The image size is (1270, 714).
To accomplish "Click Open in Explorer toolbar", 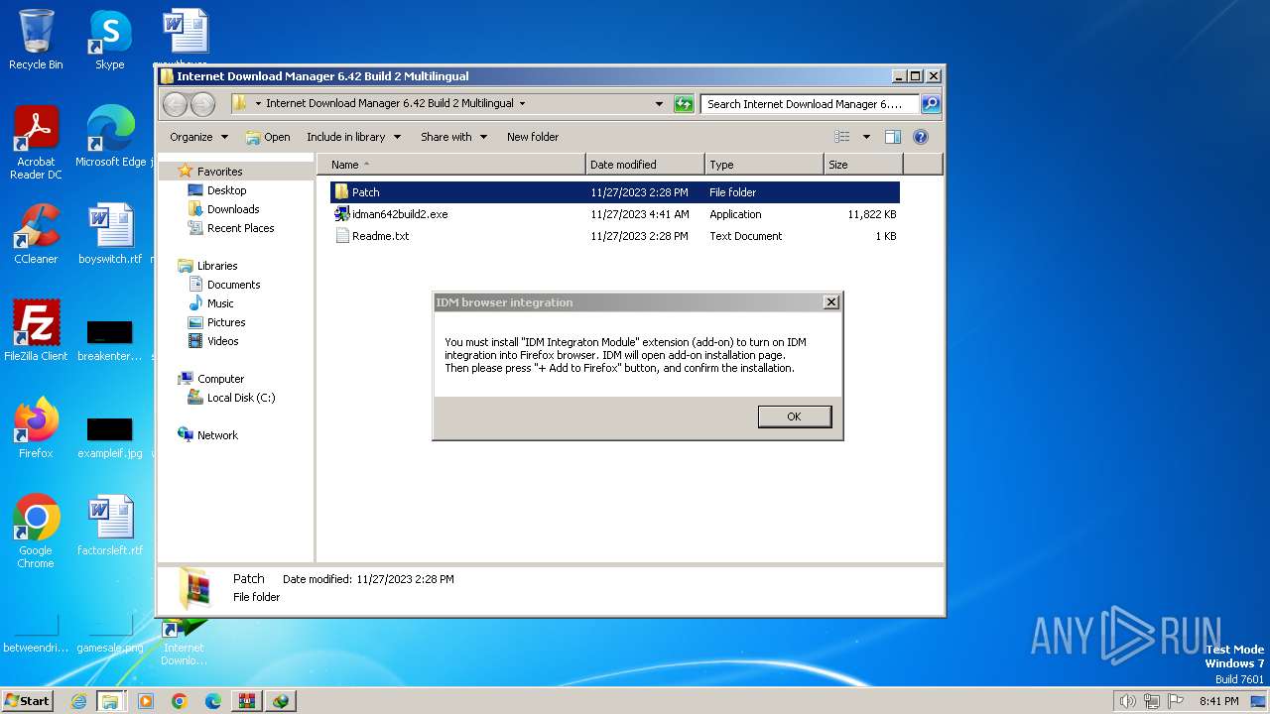I will point(268,137).
